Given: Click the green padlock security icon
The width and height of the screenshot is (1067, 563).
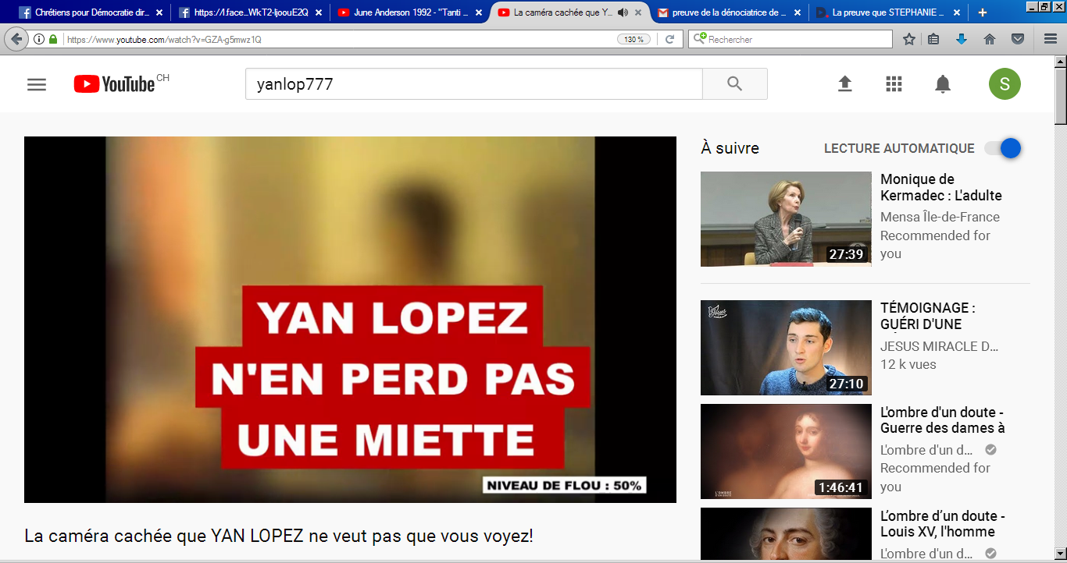Looking at the screenshot, I should pyautogui.click(x=53, y=39).
